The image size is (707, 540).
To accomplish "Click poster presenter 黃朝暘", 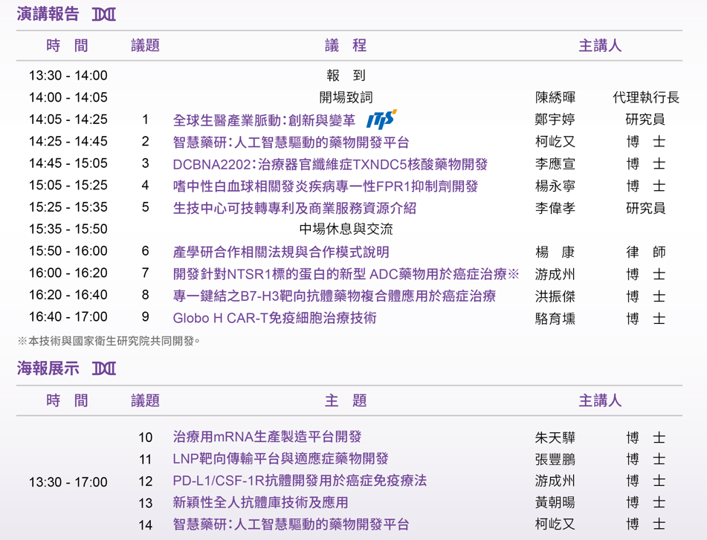I will click(x=555, y=503).
